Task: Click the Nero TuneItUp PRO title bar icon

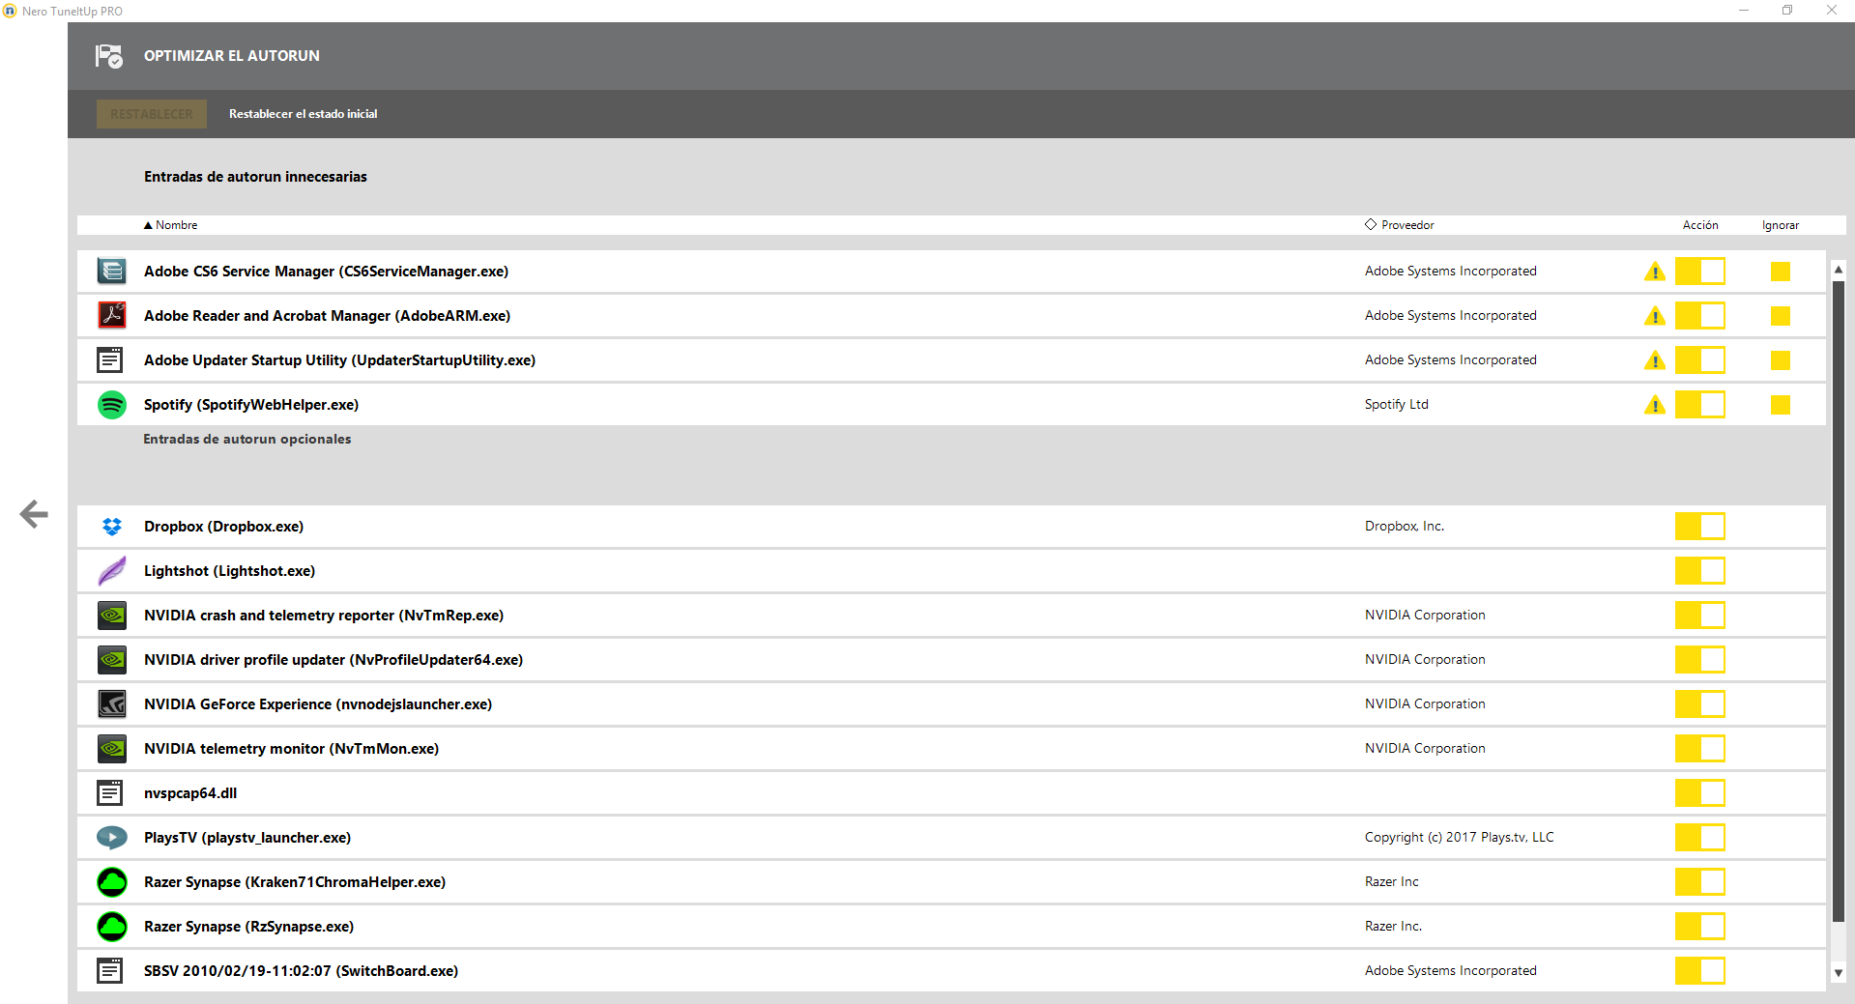Action: pos(10,11)
